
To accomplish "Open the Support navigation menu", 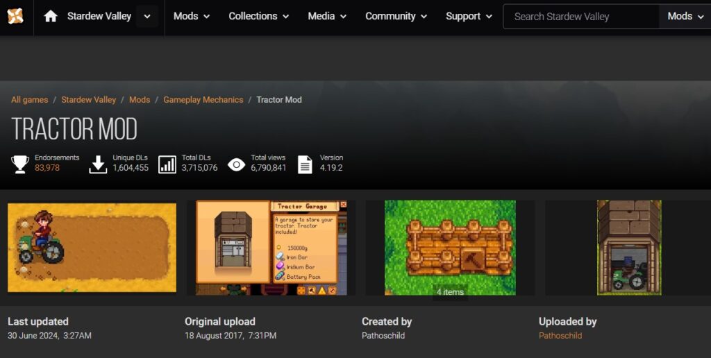I will tap(469, 17).
